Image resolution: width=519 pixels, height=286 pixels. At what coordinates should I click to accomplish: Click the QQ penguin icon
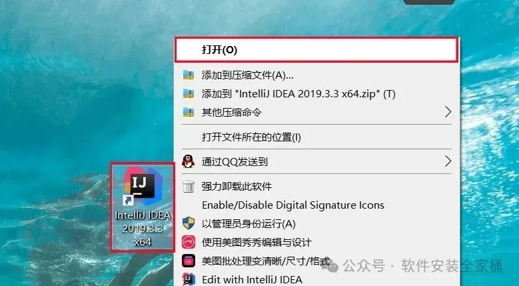pyautogui.click(x=189, y=161)
